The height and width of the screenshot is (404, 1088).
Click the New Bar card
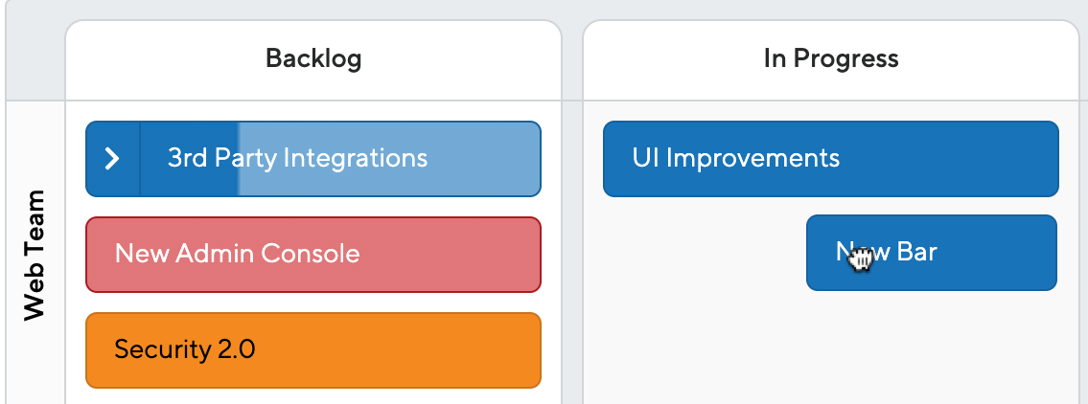pos(931,253)
